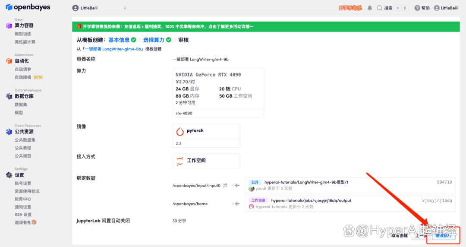The width and height of the screenshot is (466, 247).
Task: Click the yuudi avatar
Action: point(252,189)
